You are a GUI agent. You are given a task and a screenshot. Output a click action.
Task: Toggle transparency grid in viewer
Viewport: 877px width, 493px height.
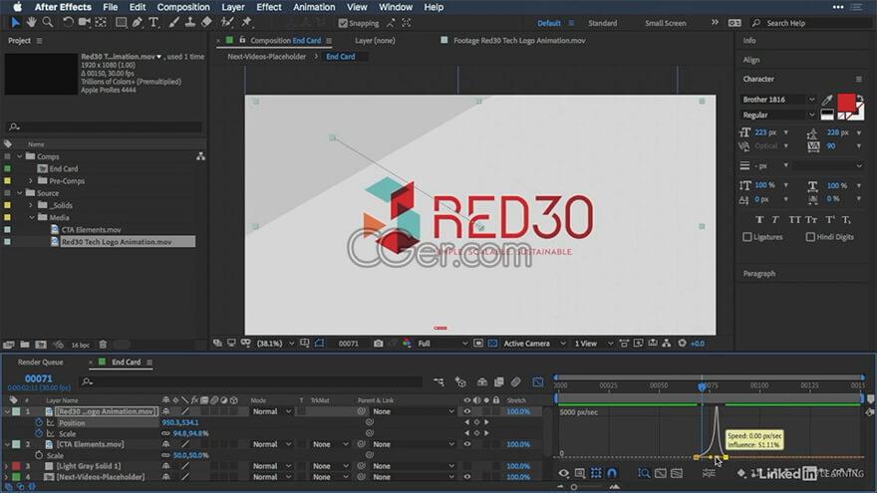point(492,344)
